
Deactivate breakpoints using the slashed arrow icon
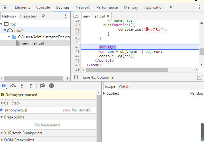42,86
